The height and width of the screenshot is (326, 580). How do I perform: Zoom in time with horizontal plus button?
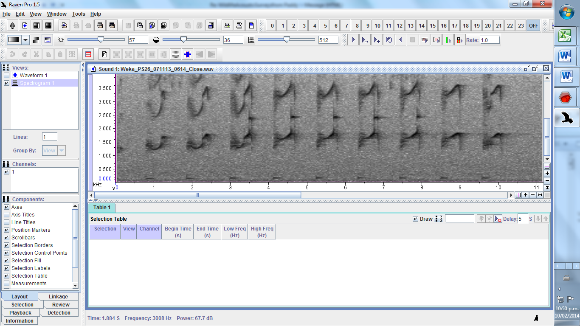526,195
